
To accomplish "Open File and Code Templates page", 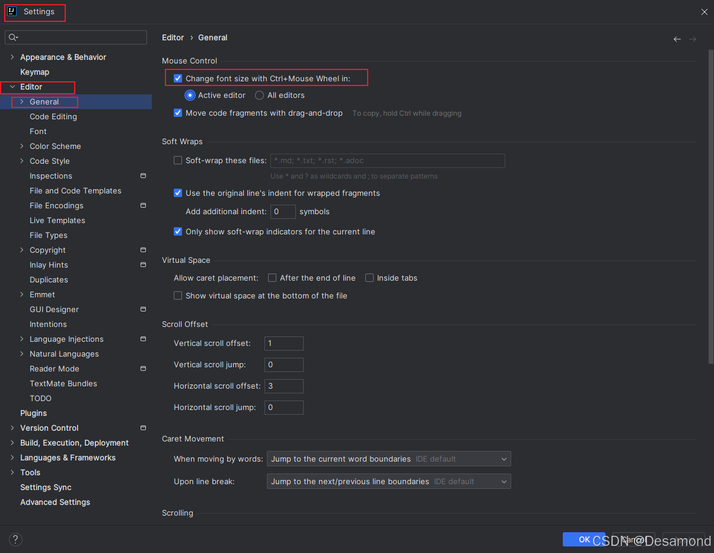I will (x=75, y=190).
